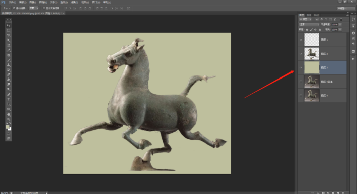Open the workspace switcher dropdown
Screen dimensions: 357x194
point(346,8)
